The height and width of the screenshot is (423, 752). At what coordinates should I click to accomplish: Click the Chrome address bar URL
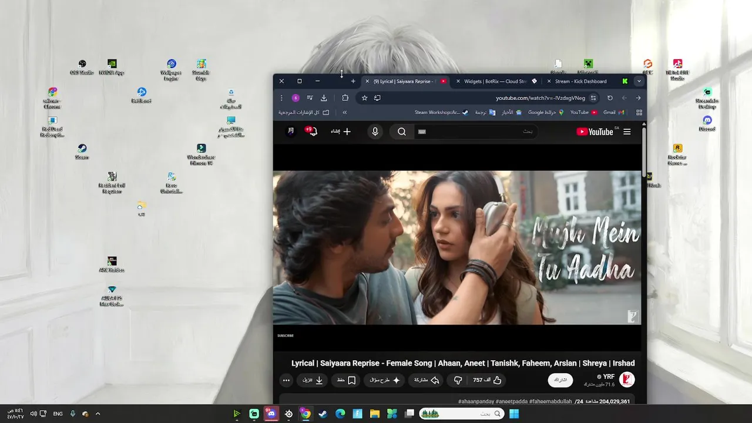[540, 98]
